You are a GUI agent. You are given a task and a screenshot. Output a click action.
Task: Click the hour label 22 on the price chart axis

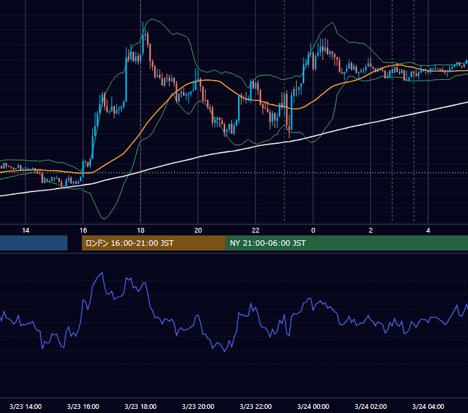pos(256,231)
